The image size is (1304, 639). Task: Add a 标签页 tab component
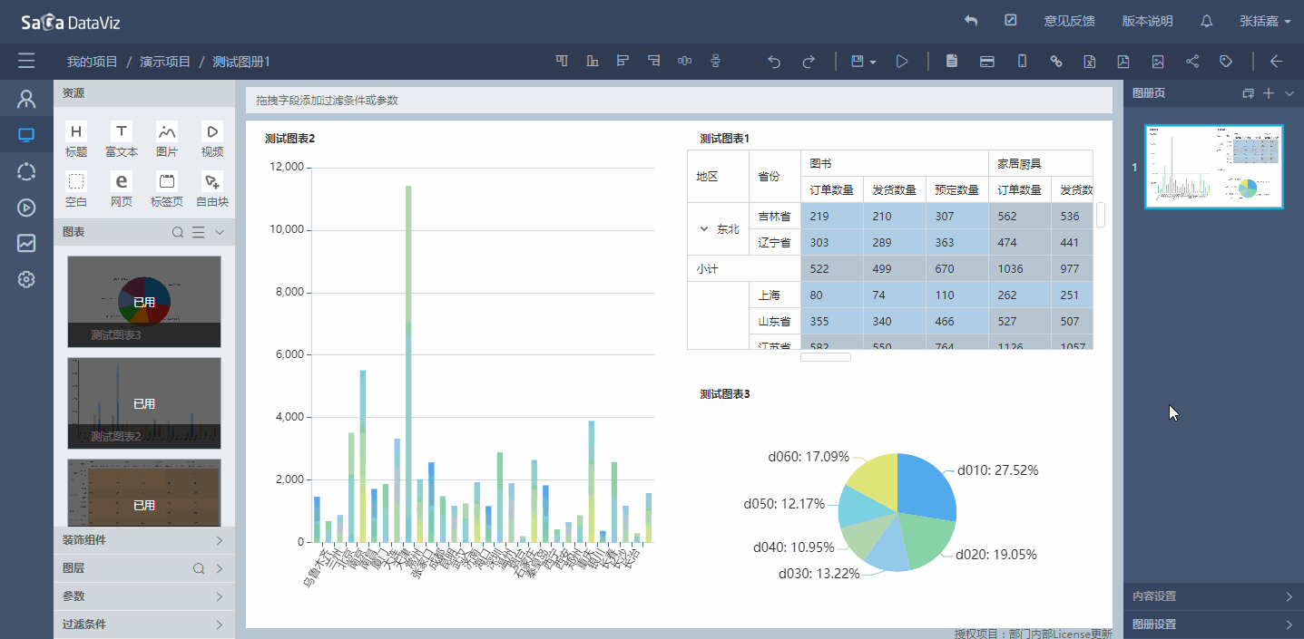tap(167, 189)
